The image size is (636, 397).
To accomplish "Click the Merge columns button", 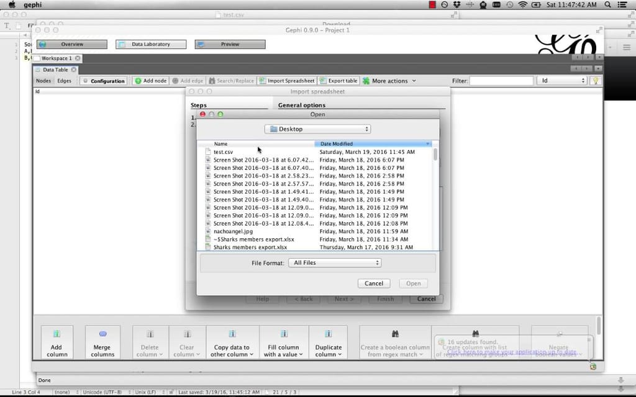I will click(x=102, y=342).
